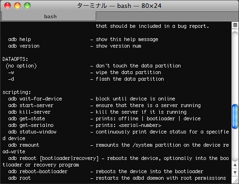This screenshot has width=239, height=184.
Task: Click the blue vertical scrollbar thumb
Action: pos(235,117)
